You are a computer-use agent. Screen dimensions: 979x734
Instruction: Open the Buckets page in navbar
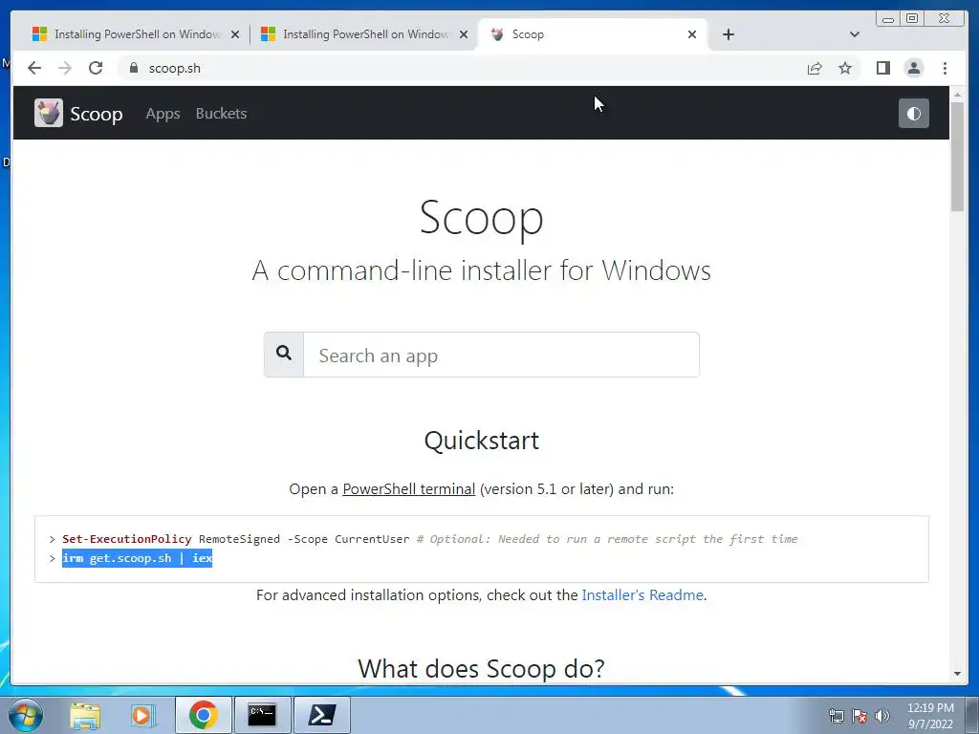[221, 114]
